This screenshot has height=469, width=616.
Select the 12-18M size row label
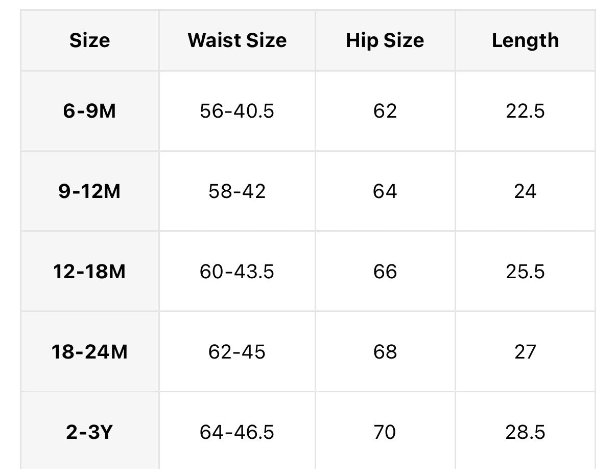[x=89, y=272]
